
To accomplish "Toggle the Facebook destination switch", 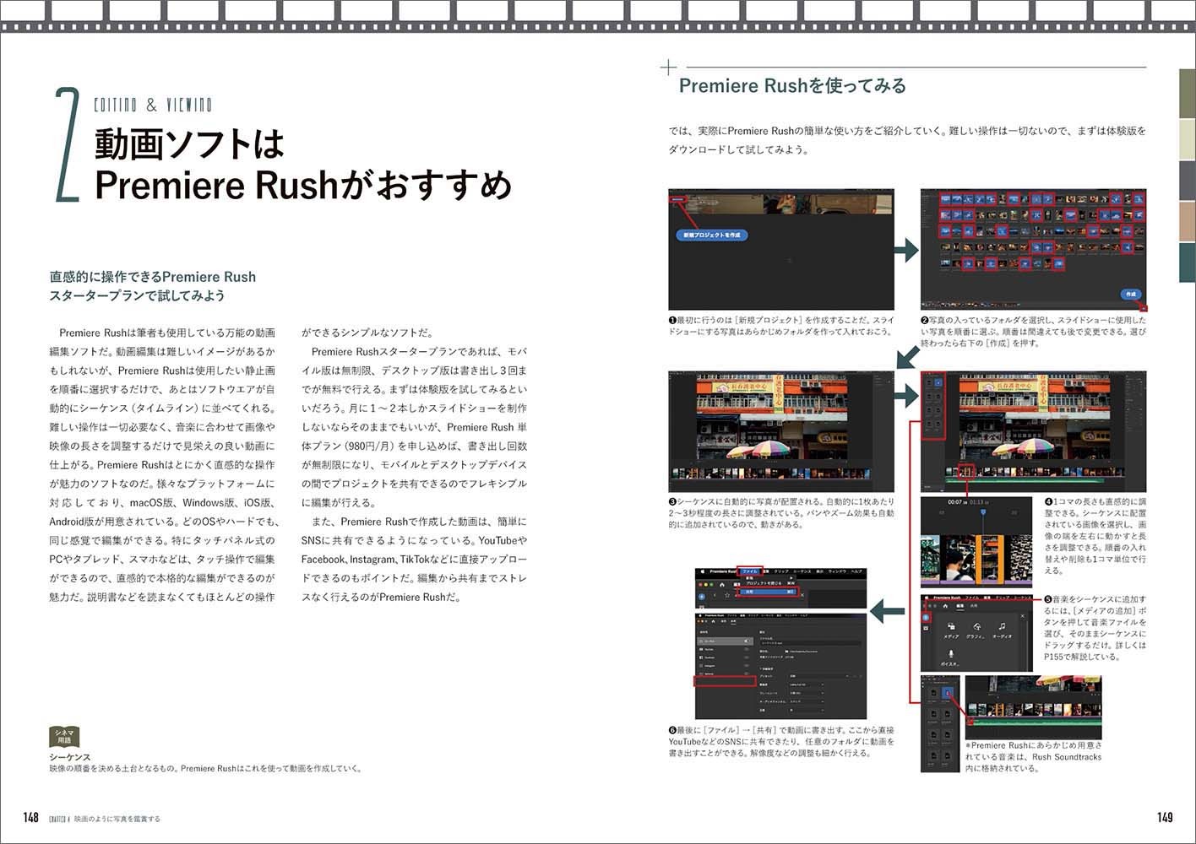I will [747, 657].
